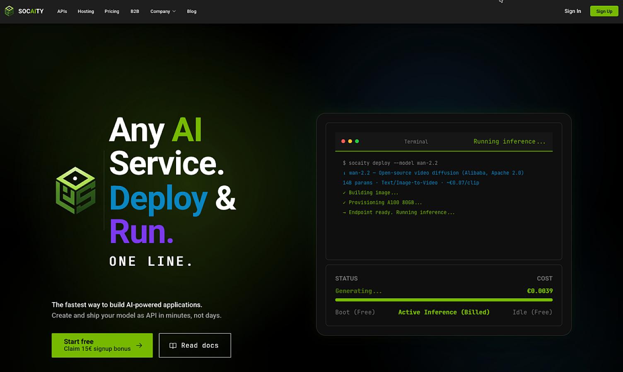
Task: Open the APIs menu item
Action: [62, 12]
